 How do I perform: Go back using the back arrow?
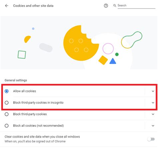(x=7, y=6)
